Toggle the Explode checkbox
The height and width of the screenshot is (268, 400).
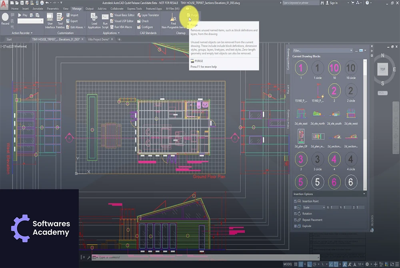[296, 226]
